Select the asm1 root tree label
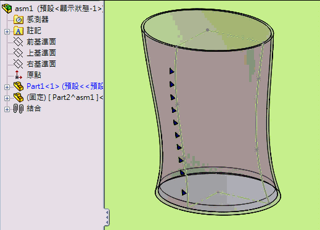 [x=59, y=9]
